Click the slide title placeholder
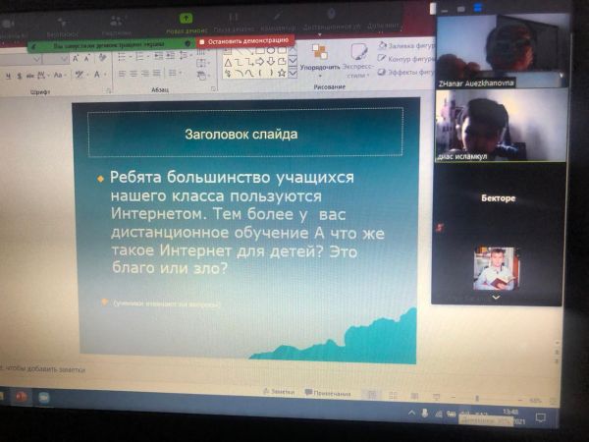This screenshot has width=589, height=442. click(243, 133)
